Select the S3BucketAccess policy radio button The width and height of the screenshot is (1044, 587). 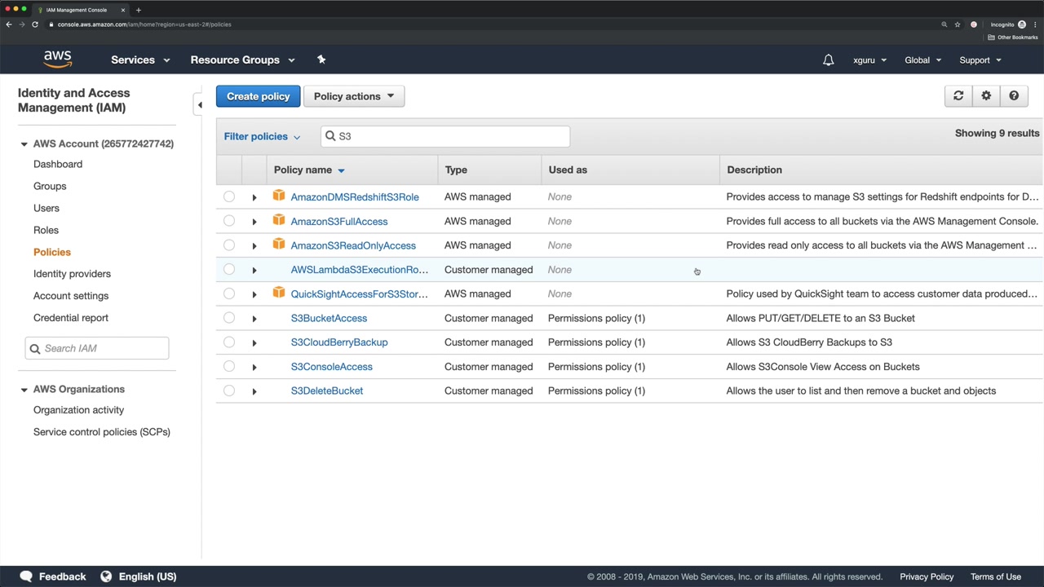pos(229,318)
